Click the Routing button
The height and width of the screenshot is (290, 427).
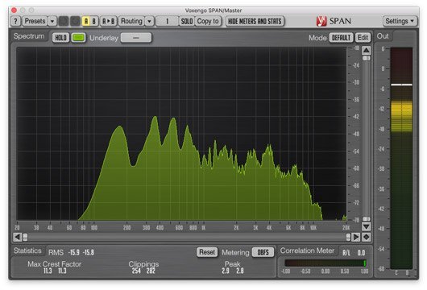(131, 21)
